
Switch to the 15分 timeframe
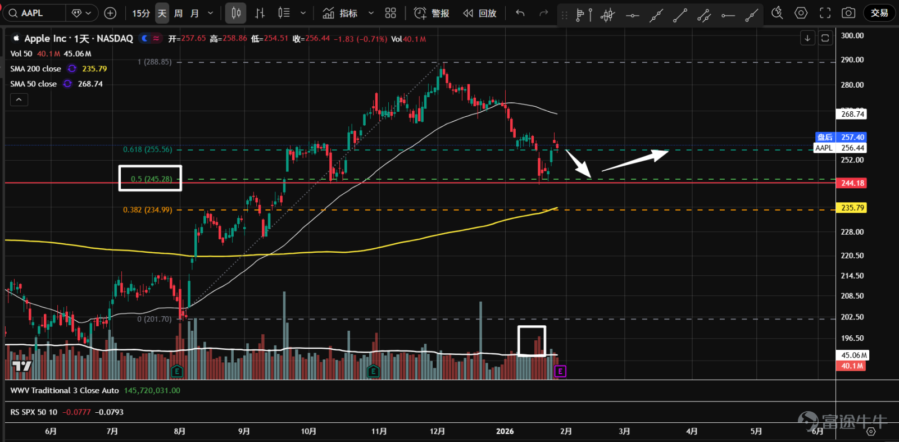141,13
